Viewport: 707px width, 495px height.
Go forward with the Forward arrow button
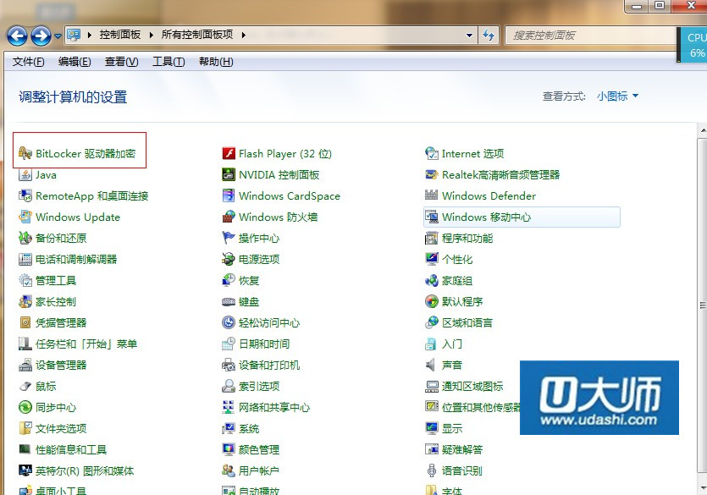coord(41,36)
